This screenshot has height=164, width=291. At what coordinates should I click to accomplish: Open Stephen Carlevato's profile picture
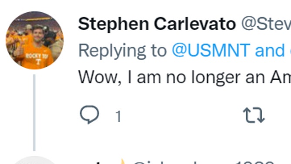[x=35, y=40]
